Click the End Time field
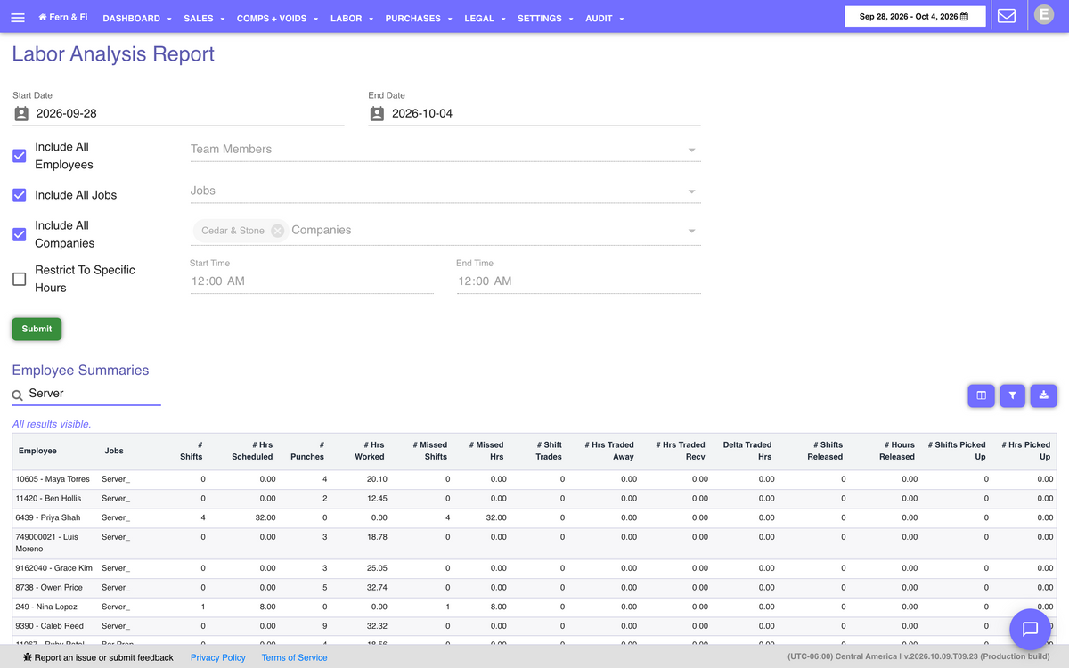The image size is (1069, 668). (579, 281)
